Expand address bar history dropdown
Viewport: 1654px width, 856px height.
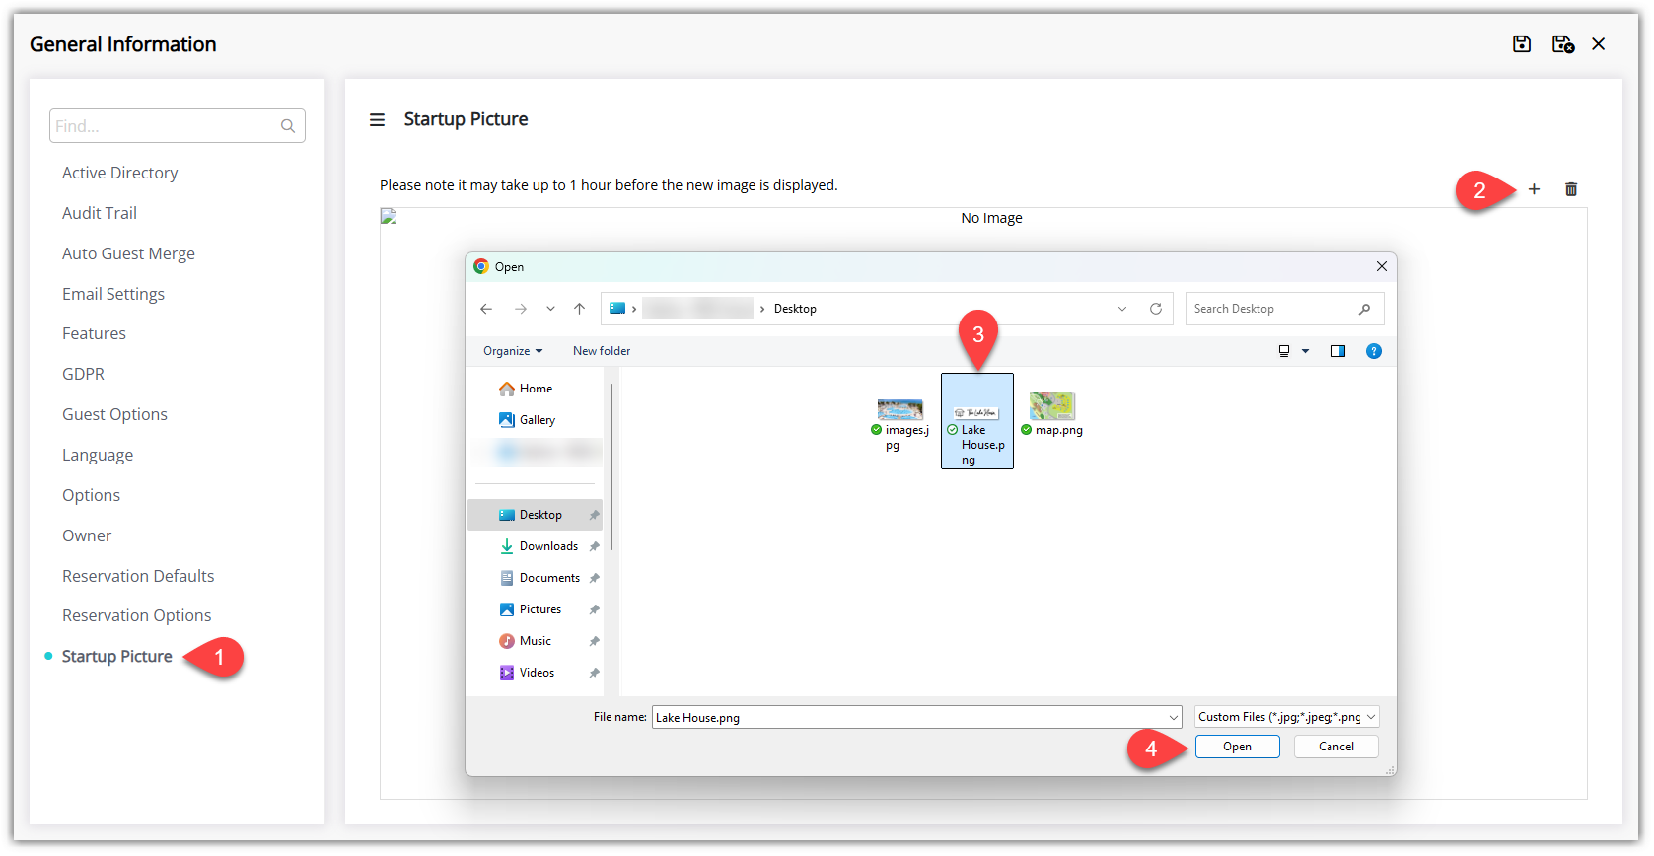1122,309
